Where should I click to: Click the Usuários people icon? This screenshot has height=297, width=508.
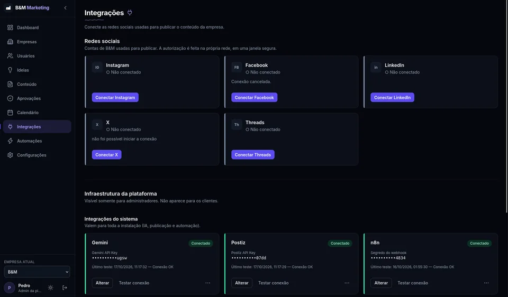tap(11, 56)
